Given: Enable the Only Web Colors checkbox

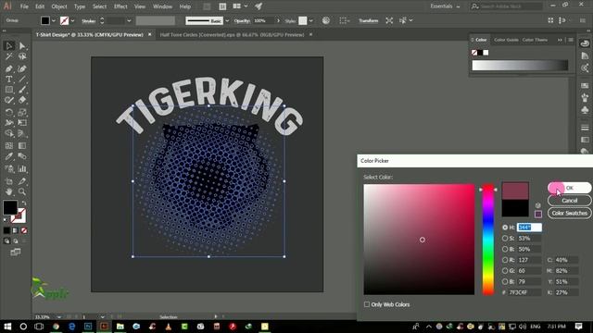Looking at the screenshot, I should [367, 304].
